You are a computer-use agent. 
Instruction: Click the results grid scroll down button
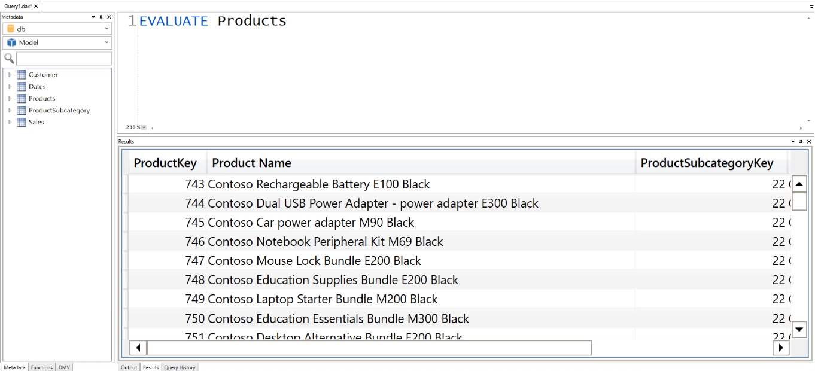point(799,329)
